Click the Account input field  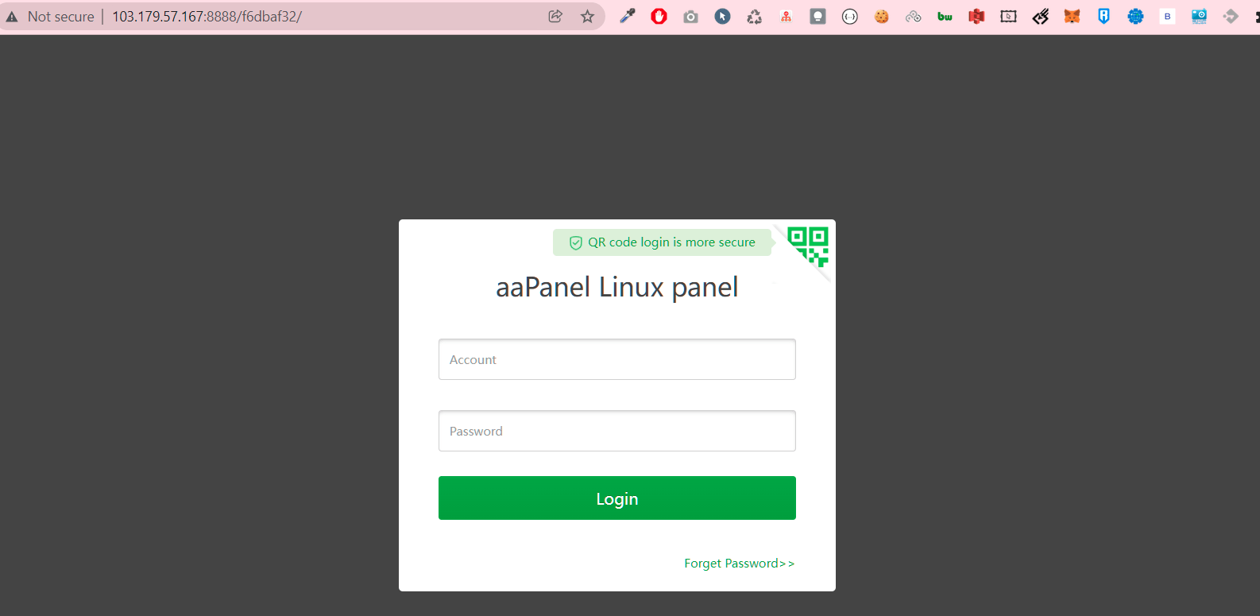[x=616, y=359]
